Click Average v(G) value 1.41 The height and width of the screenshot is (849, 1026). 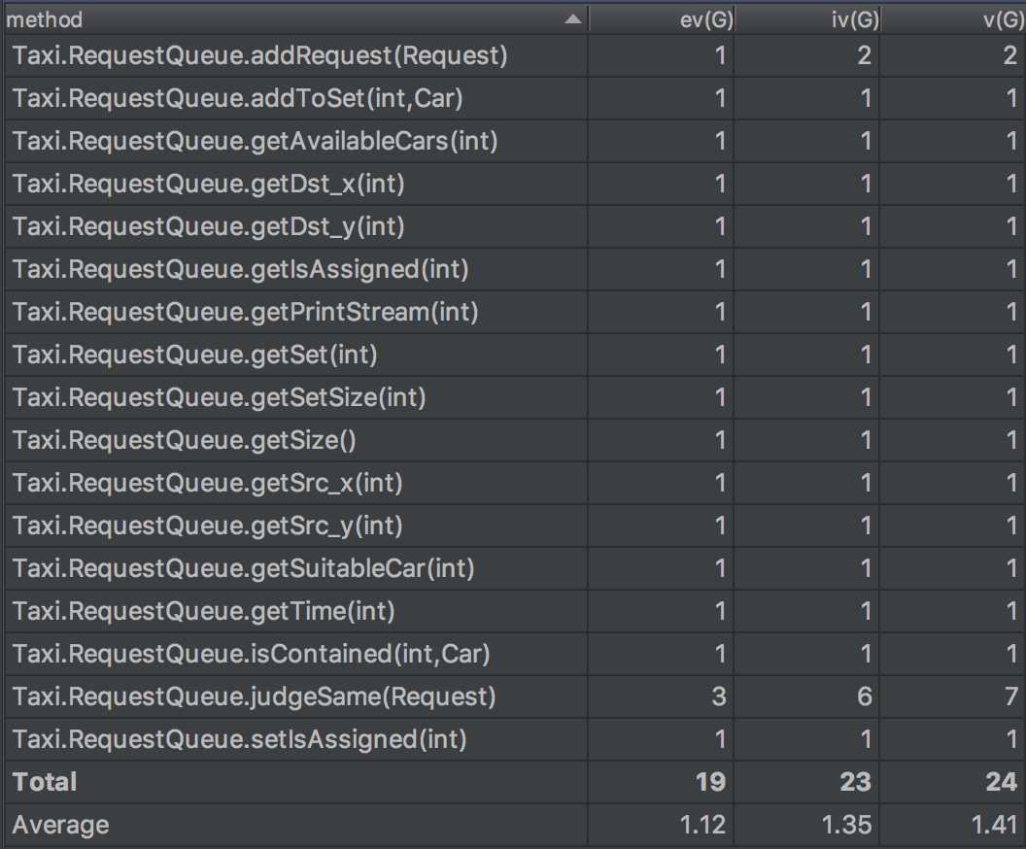point(995,825)
